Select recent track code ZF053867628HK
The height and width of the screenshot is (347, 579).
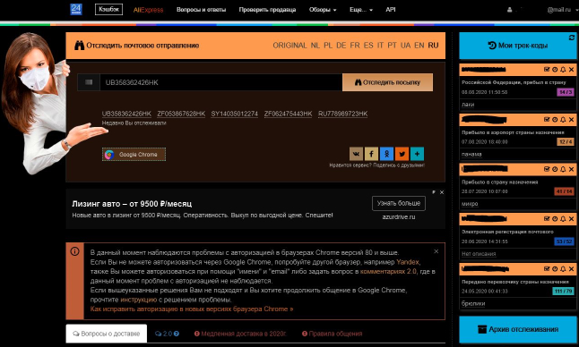point(181,114)
